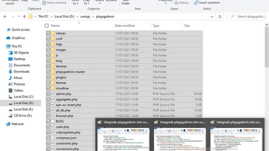The image size is (269, 151).
Task: Click the CD Drive (G:) icon
Action: point(11,116)
